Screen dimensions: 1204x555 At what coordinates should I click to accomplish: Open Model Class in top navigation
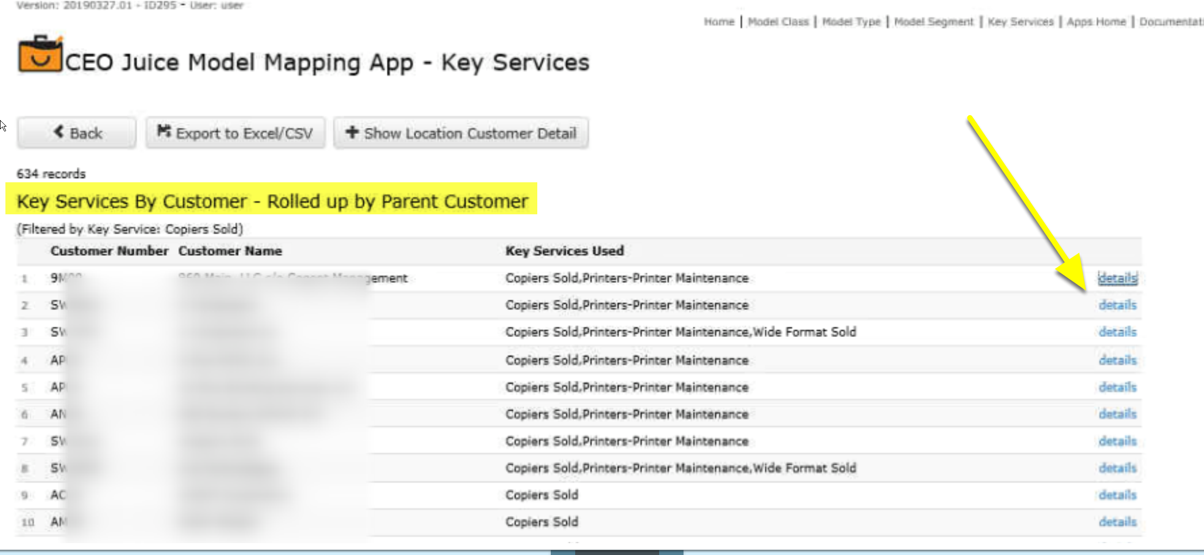coord(778,22)
